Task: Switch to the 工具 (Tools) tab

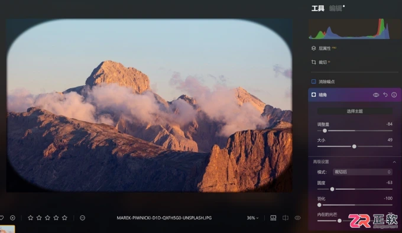Action: tap(317, 8)
